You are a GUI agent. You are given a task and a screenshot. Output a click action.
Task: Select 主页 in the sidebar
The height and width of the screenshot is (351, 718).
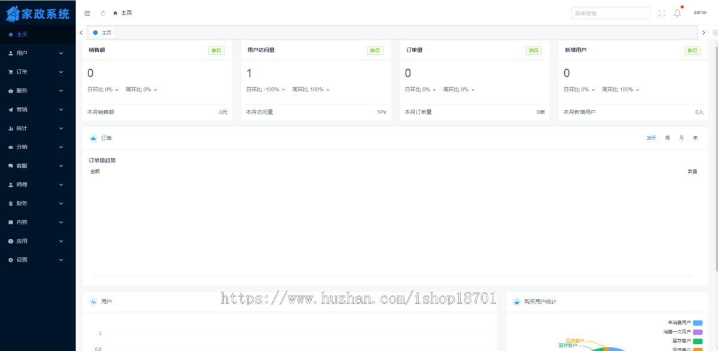pyautogui.click(x=38, y=34)
